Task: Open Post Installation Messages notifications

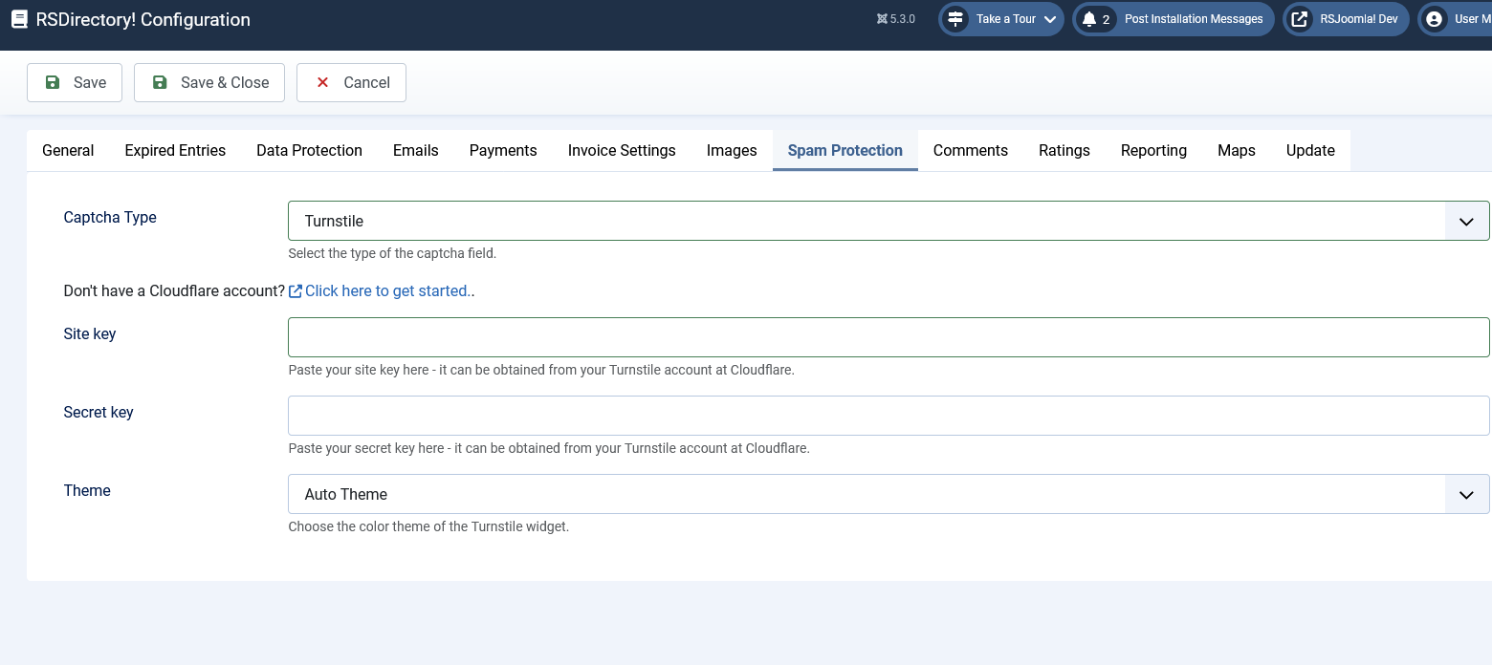Action: point(1174,19)
